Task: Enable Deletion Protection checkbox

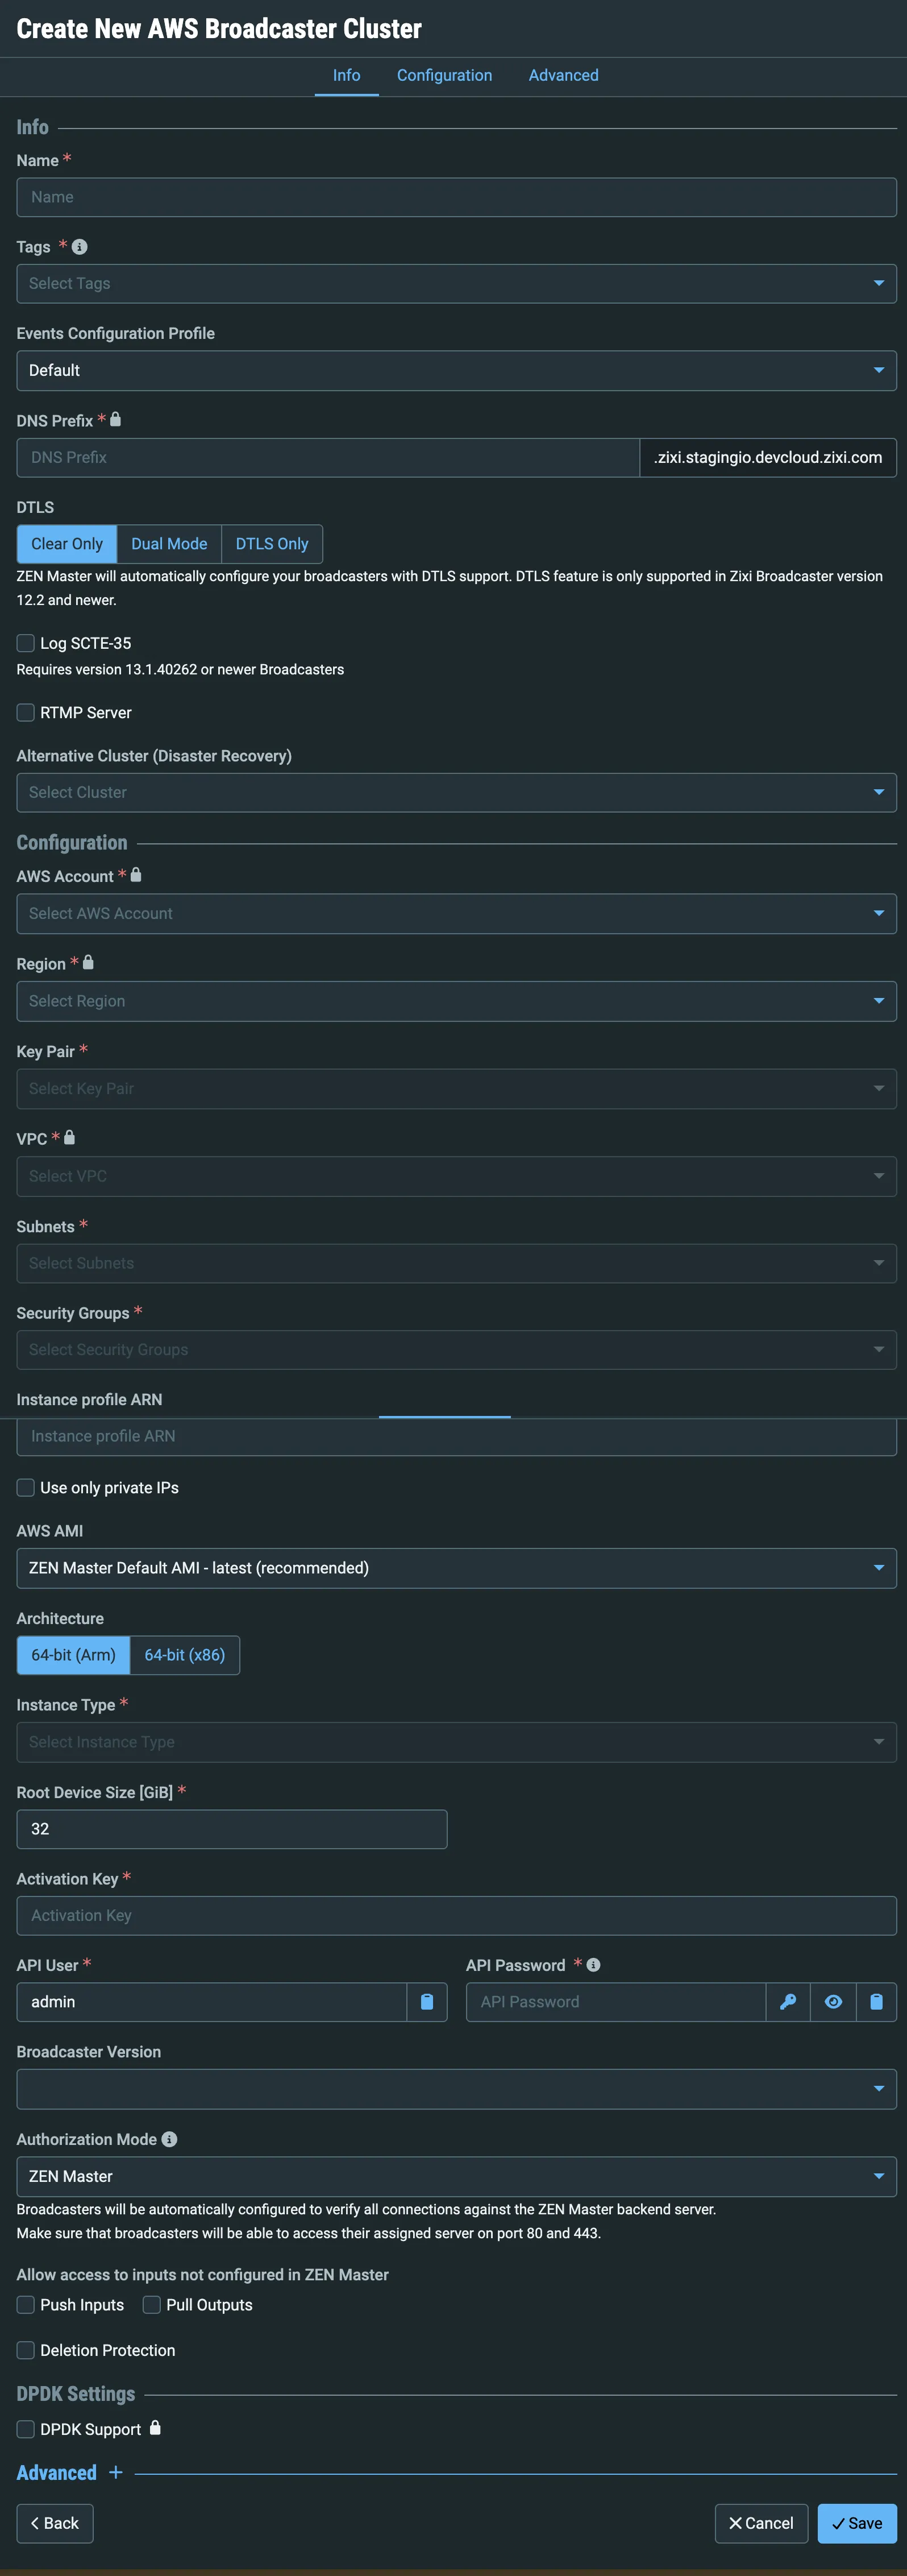Action: pos(26,2350)
